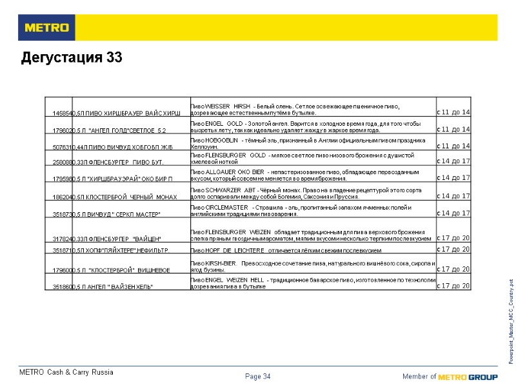
Task: Click 'с 17 до 20' in the KIRSH-BIER row
Action: tap(453, 269)
